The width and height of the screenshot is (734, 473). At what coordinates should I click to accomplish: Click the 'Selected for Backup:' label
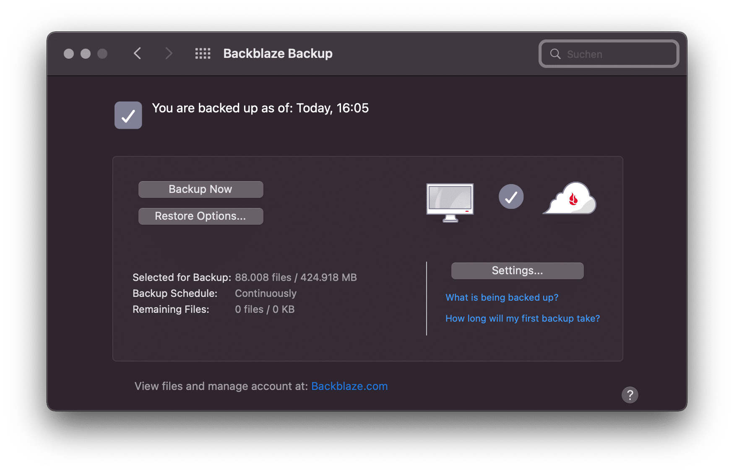coord(182,277)
